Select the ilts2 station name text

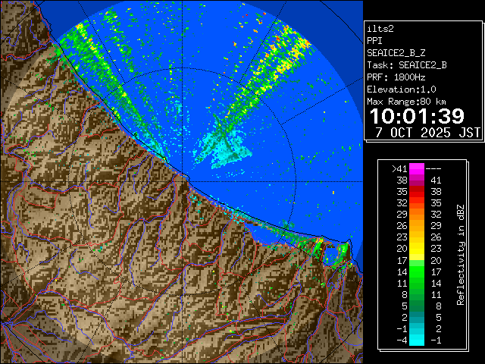pyautogui.click(x=380, y=28)
